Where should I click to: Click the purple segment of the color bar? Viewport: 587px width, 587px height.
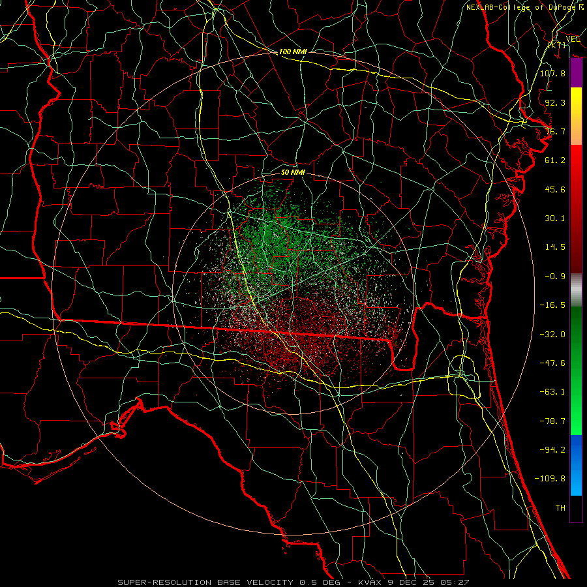point(576,73)
